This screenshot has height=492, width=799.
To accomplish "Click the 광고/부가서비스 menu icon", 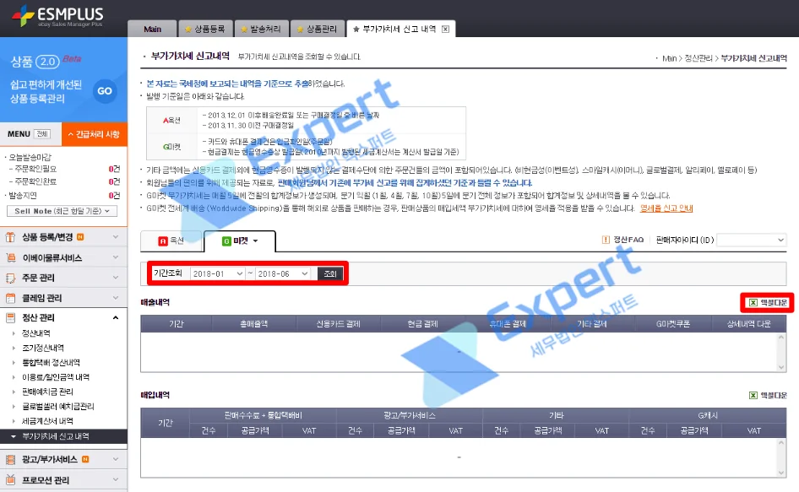I will pos(10,459).
